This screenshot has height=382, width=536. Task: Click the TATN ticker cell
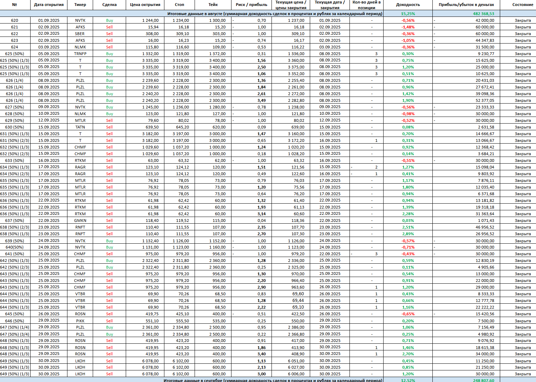coord(80,127)
